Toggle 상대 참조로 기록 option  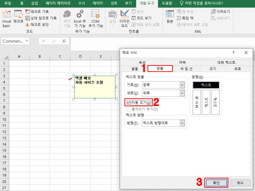tap(41, 18)
